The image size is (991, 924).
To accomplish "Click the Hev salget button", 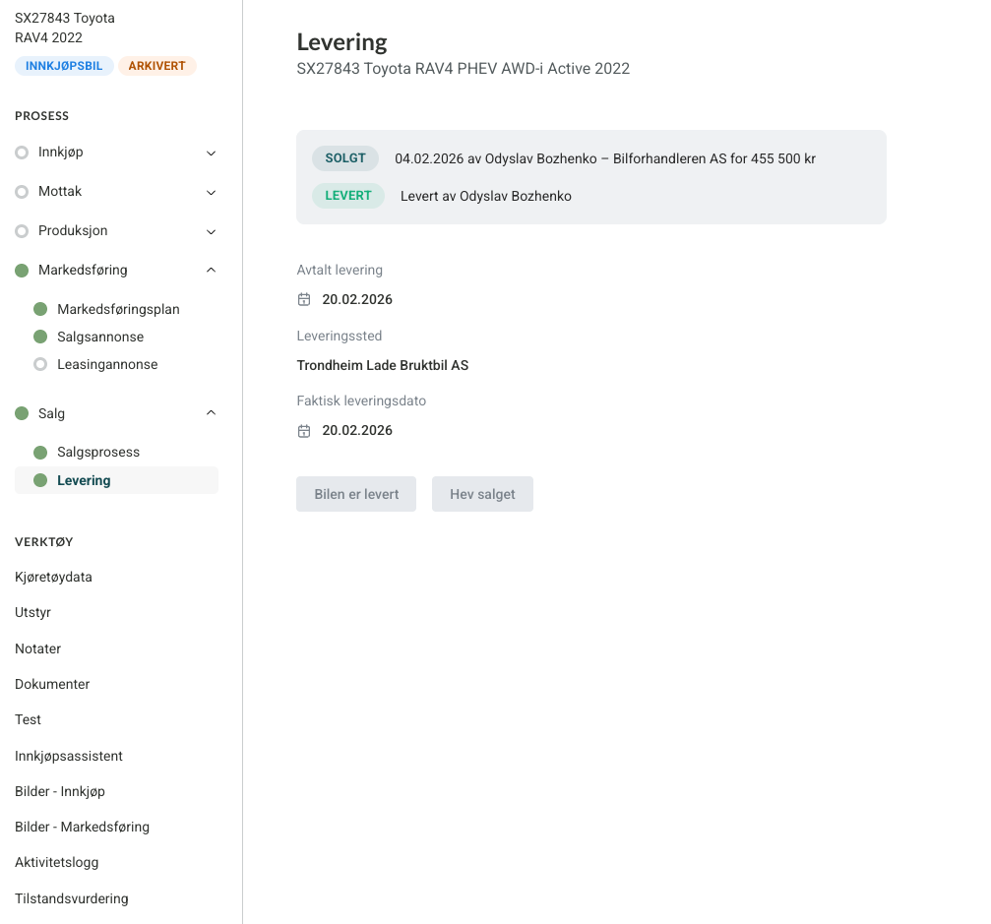I will tap(482, 494).
